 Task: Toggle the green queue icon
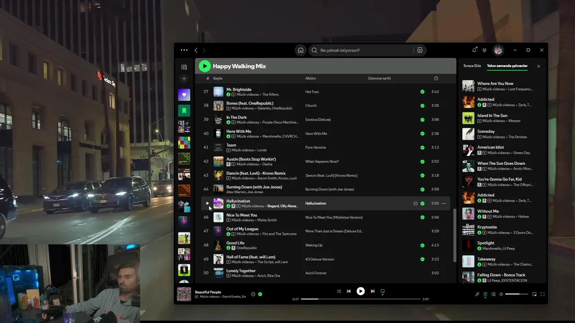(x=485, y=294)
